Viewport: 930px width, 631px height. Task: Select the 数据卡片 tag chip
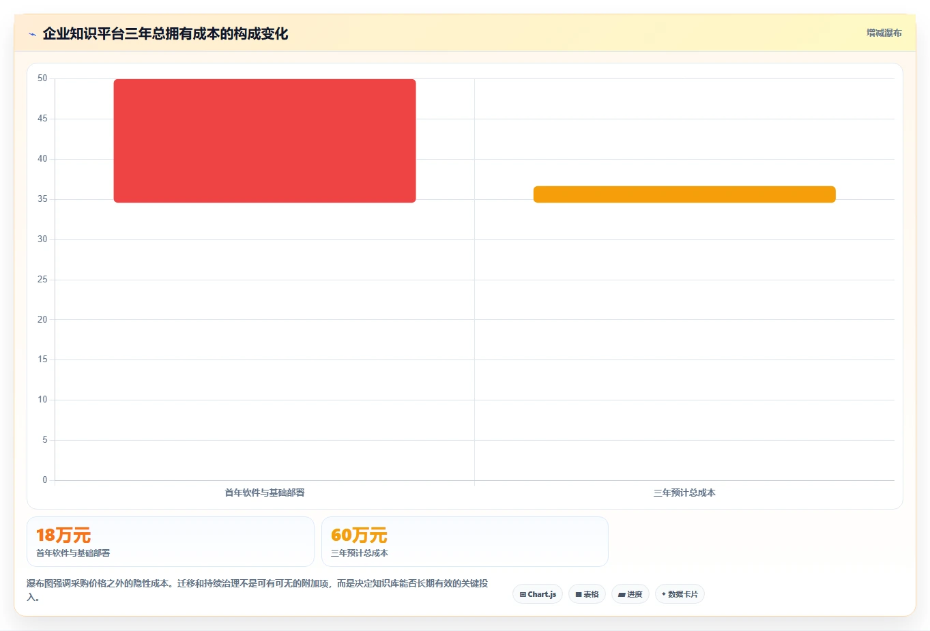coord(680,594)
